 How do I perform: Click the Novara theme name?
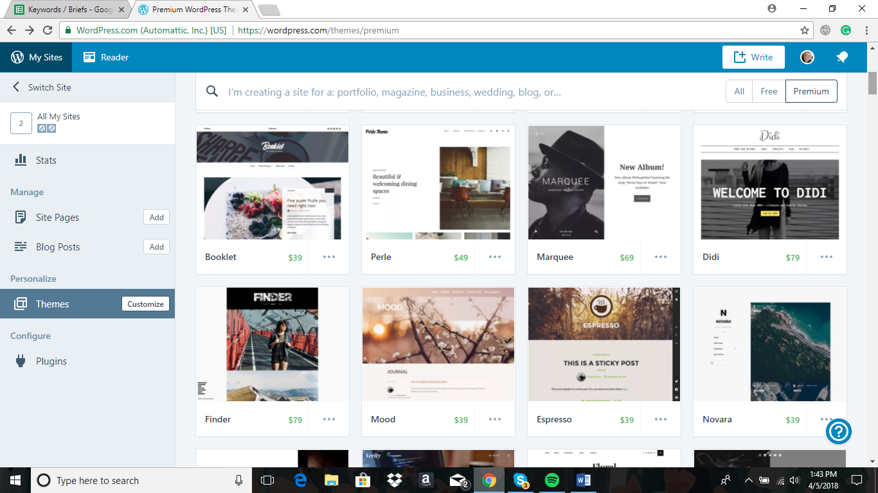pos(717,419)
